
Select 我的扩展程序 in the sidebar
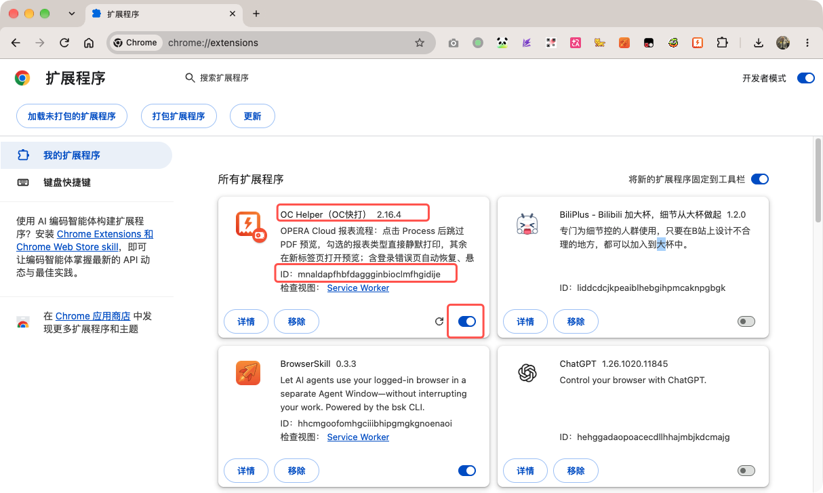(86, 155)
